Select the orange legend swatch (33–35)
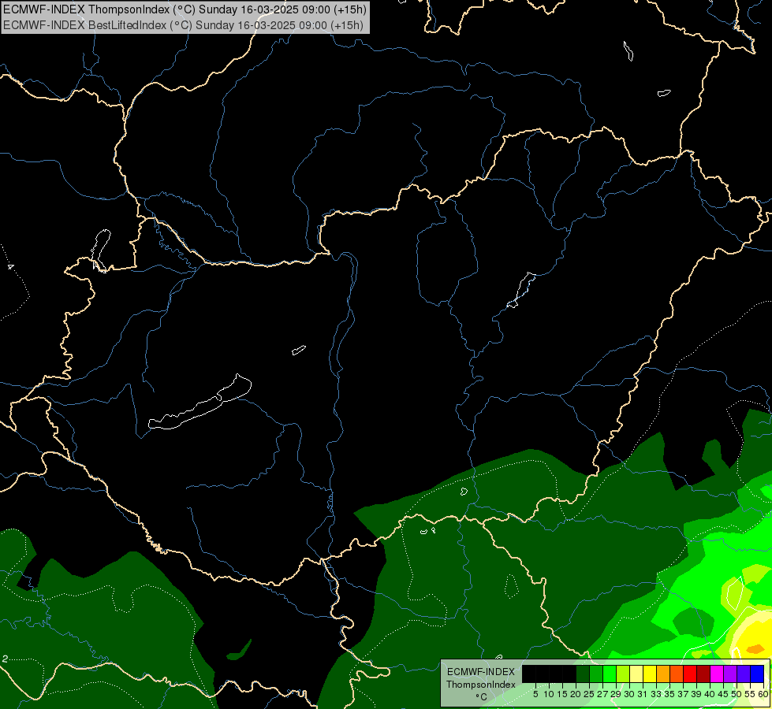The width and height of the screenshot is (772, 709). pos(663,674)
